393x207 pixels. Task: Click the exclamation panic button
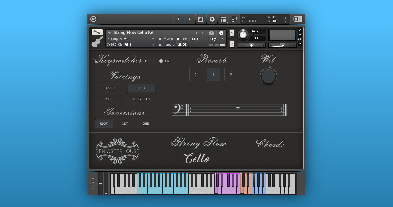point(285,19)
